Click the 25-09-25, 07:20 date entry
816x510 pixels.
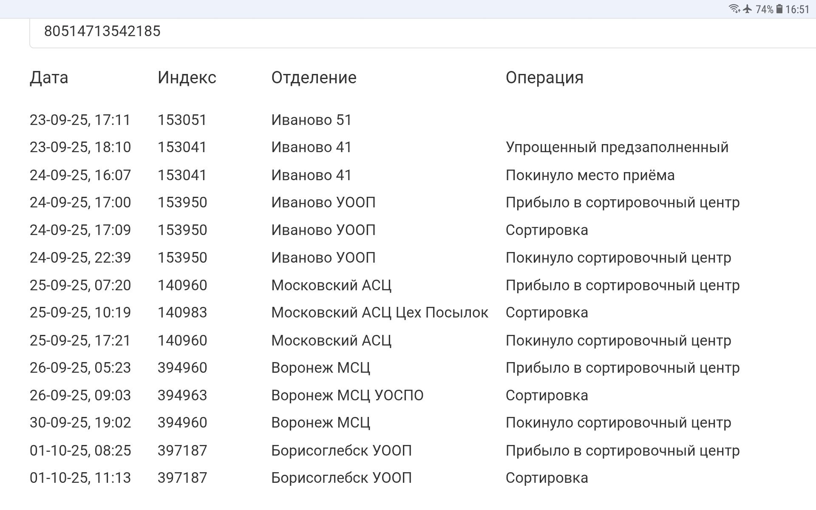(x=80, y=286)
